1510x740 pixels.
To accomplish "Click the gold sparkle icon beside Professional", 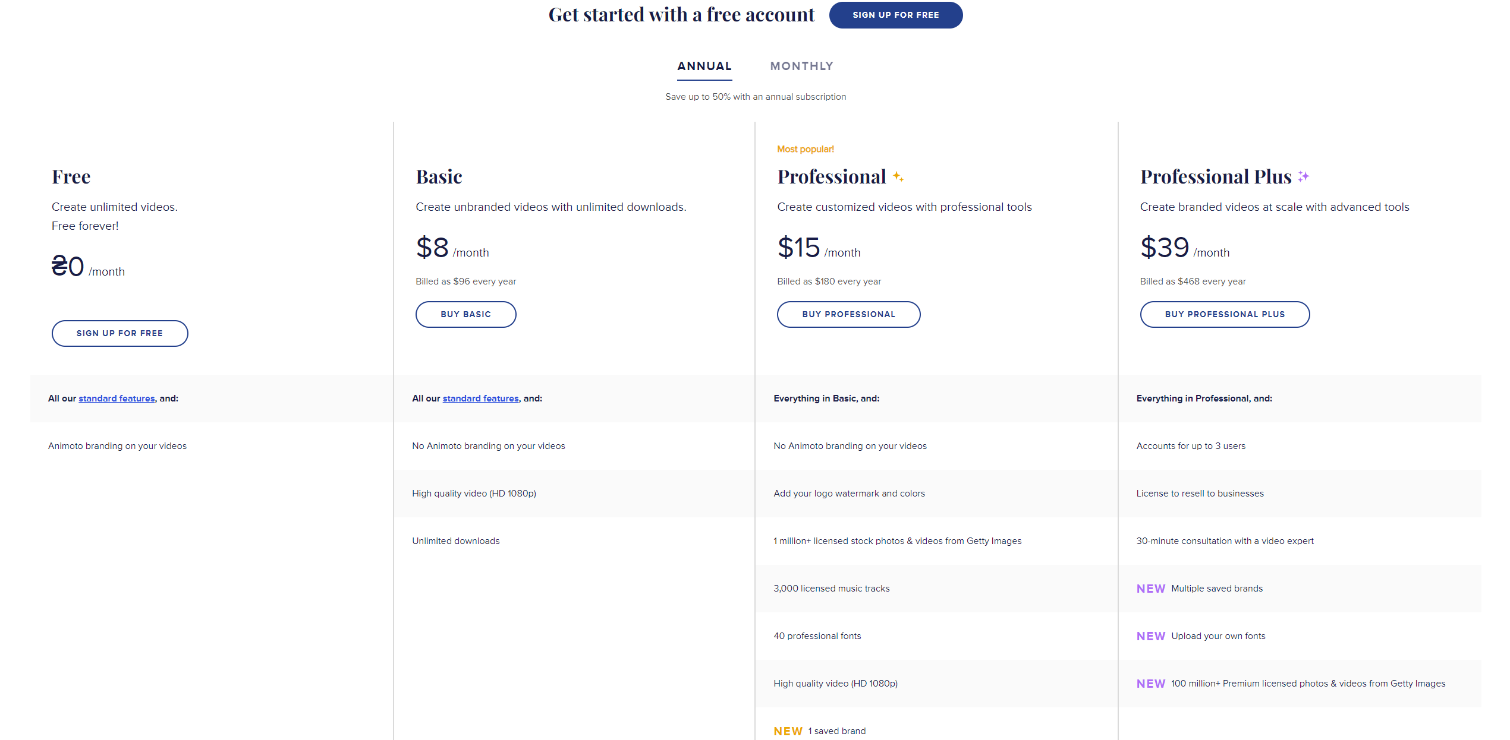I will (898, 177).
